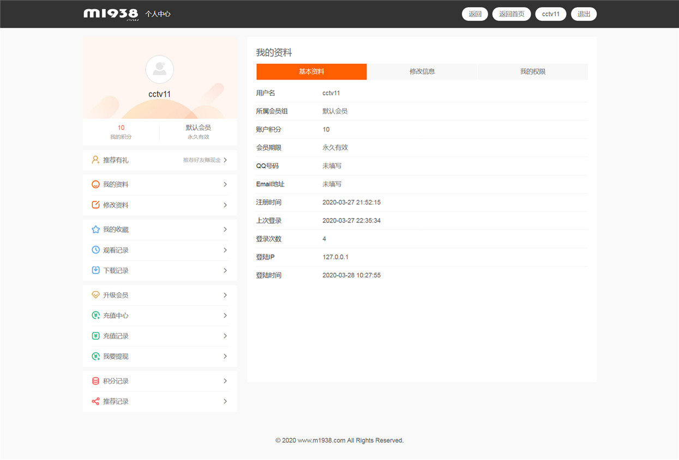The image size is (679, 460).
Task: Click the chevron beside 我的收藏
Action: click(225, 229)
